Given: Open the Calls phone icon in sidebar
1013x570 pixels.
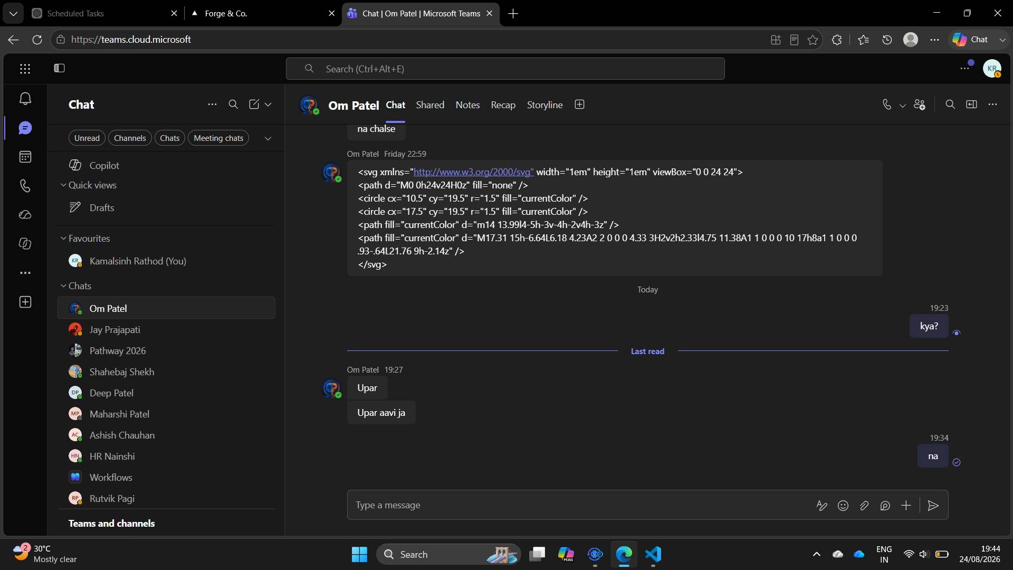Looking at the screenshot, I should (25, 186).
